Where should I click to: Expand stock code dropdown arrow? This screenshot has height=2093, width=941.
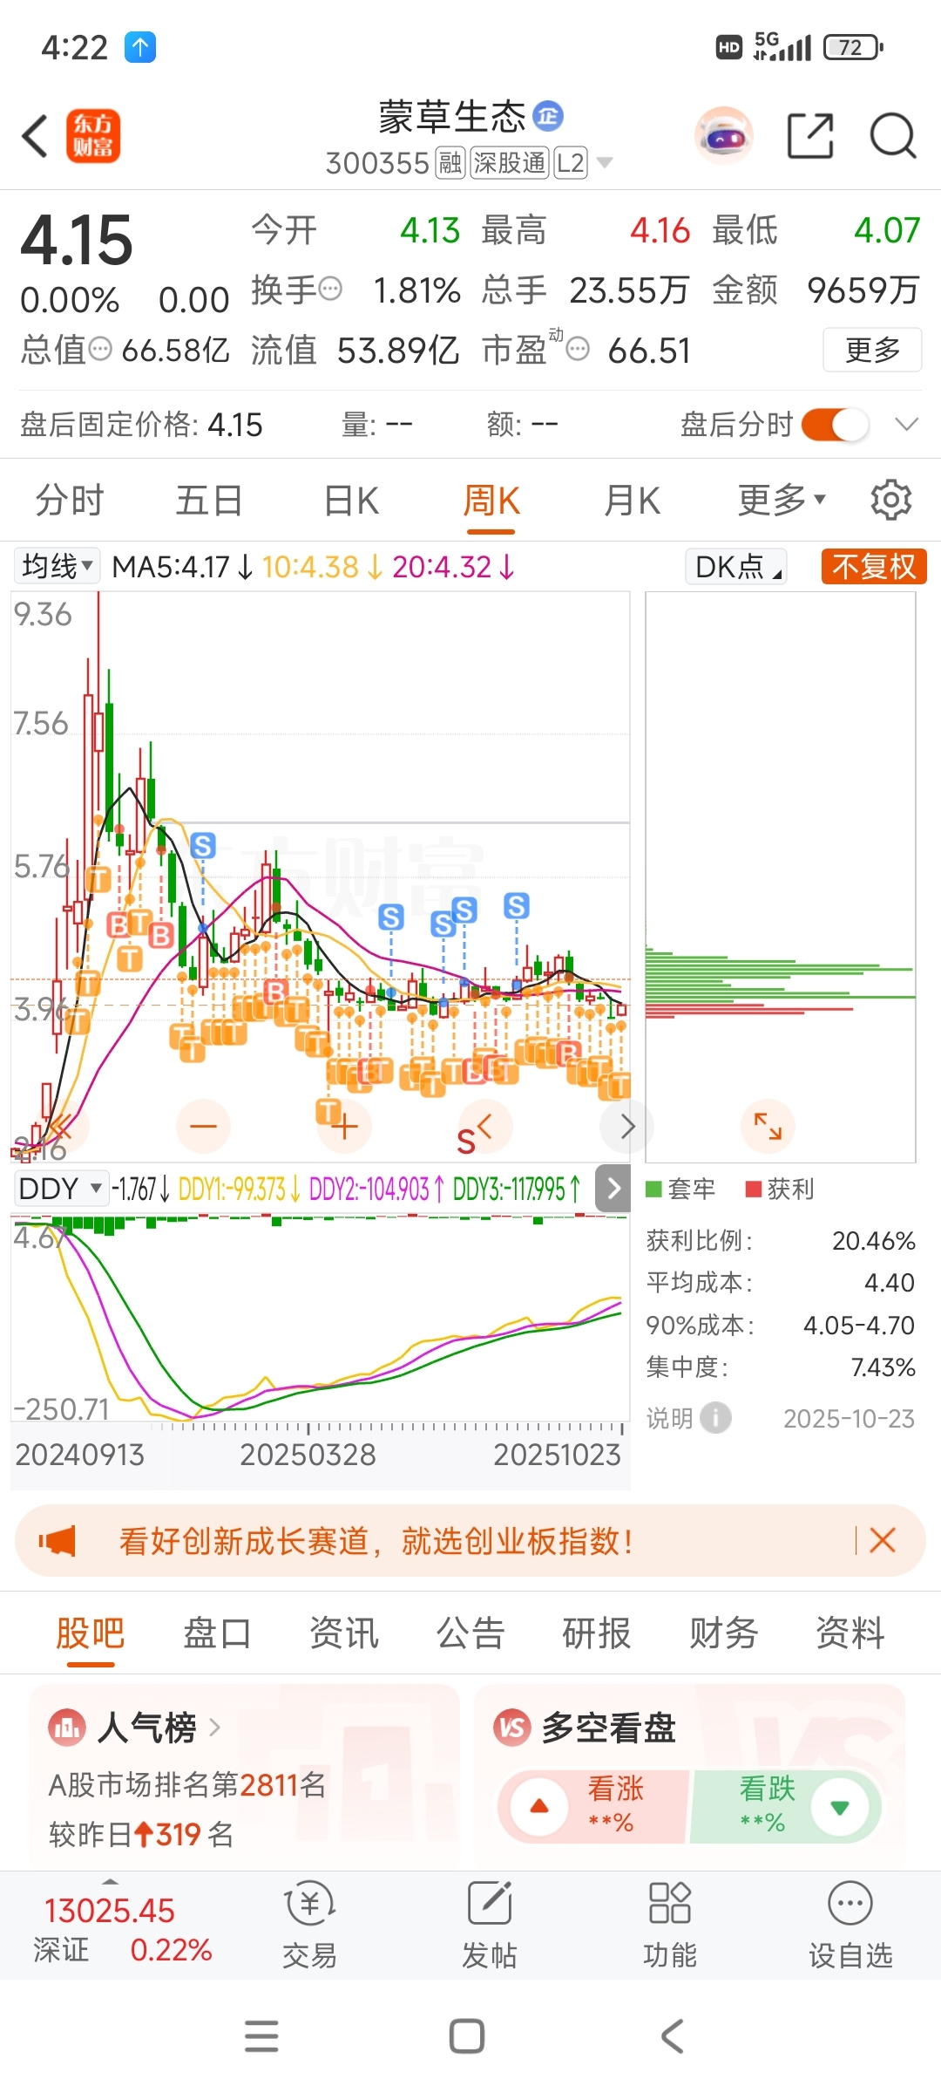(604, 163)
